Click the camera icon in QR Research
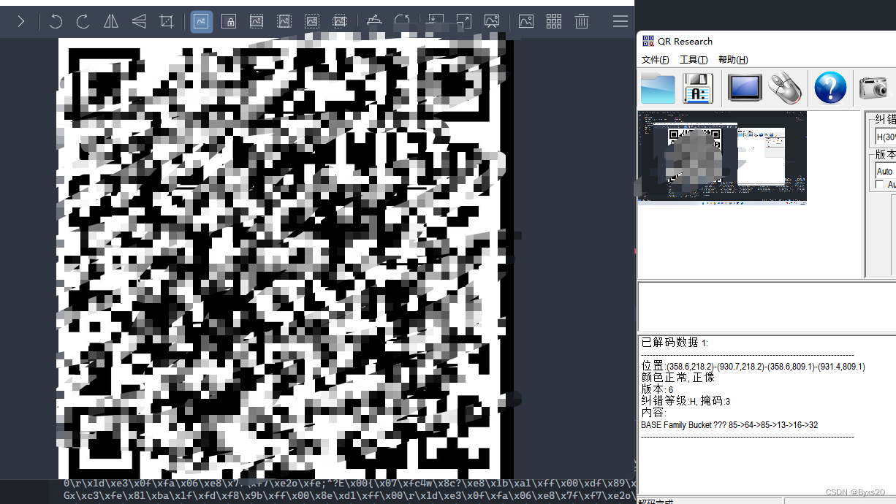 tap(873, 88)
